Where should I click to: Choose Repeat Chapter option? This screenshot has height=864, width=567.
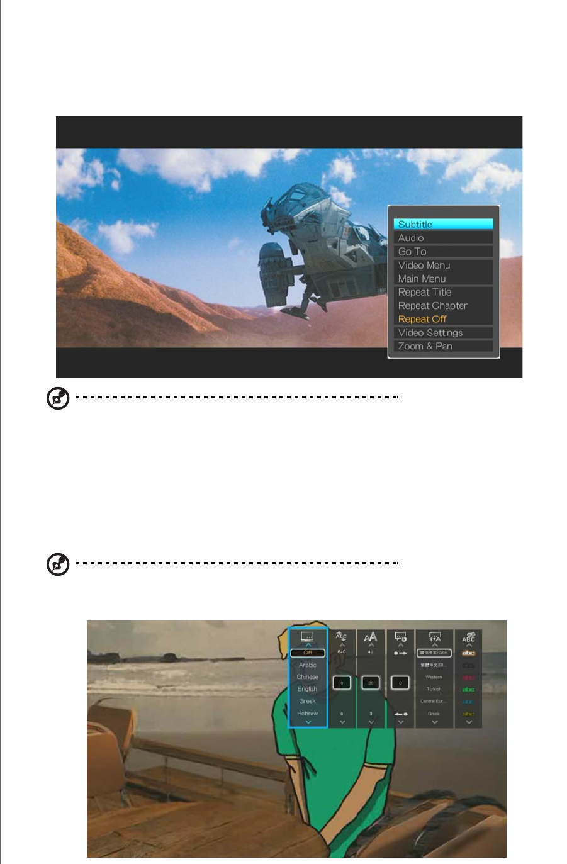point(443,306)
